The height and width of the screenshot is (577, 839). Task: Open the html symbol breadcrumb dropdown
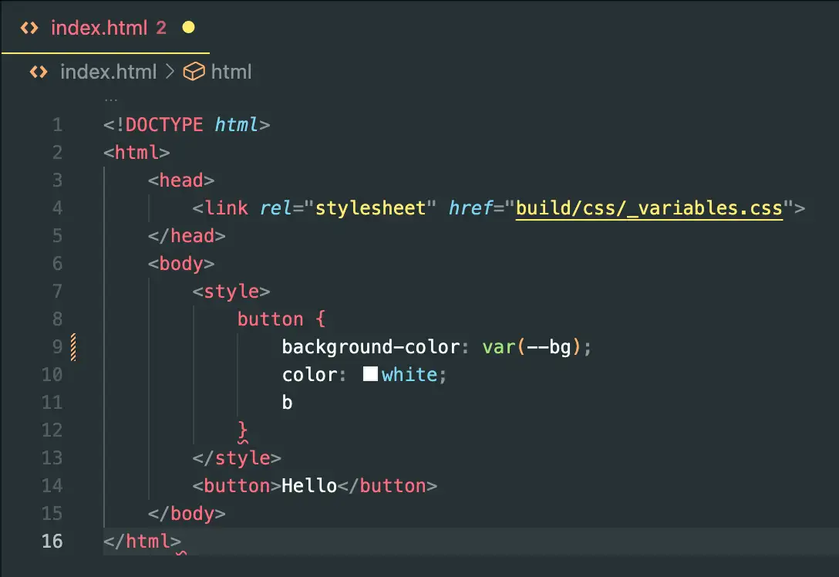click(231, 73)
